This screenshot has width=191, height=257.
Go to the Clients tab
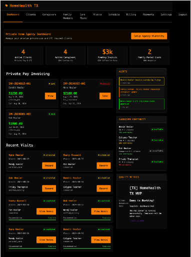[30, 14]
